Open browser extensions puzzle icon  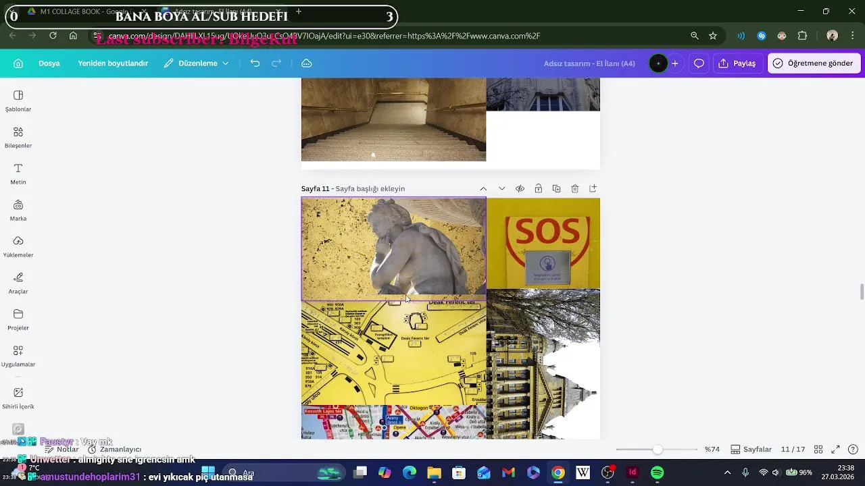point(803,36)
